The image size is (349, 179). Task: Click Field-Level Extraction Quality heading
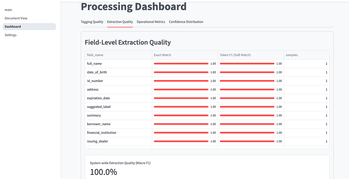click(x=128, y=42)
